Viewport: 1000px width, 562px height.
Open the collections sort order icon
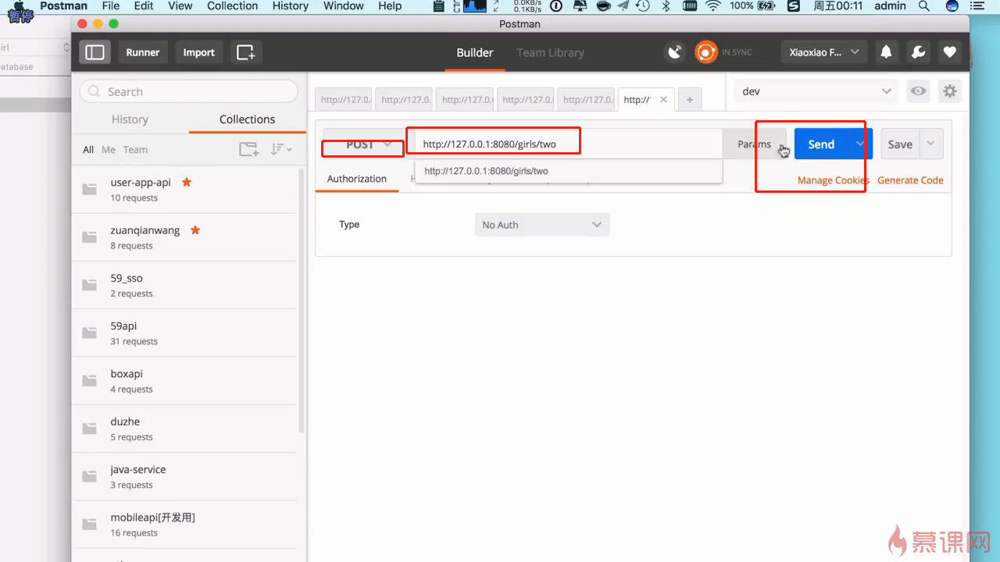point(280,149)
